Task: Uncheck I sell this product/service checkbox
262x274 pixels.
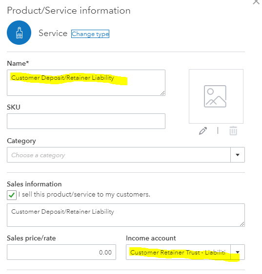Action: 12,195
